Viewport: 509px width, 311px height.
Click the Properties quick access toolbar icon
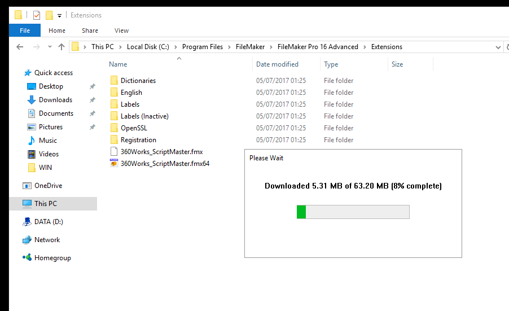37,15
